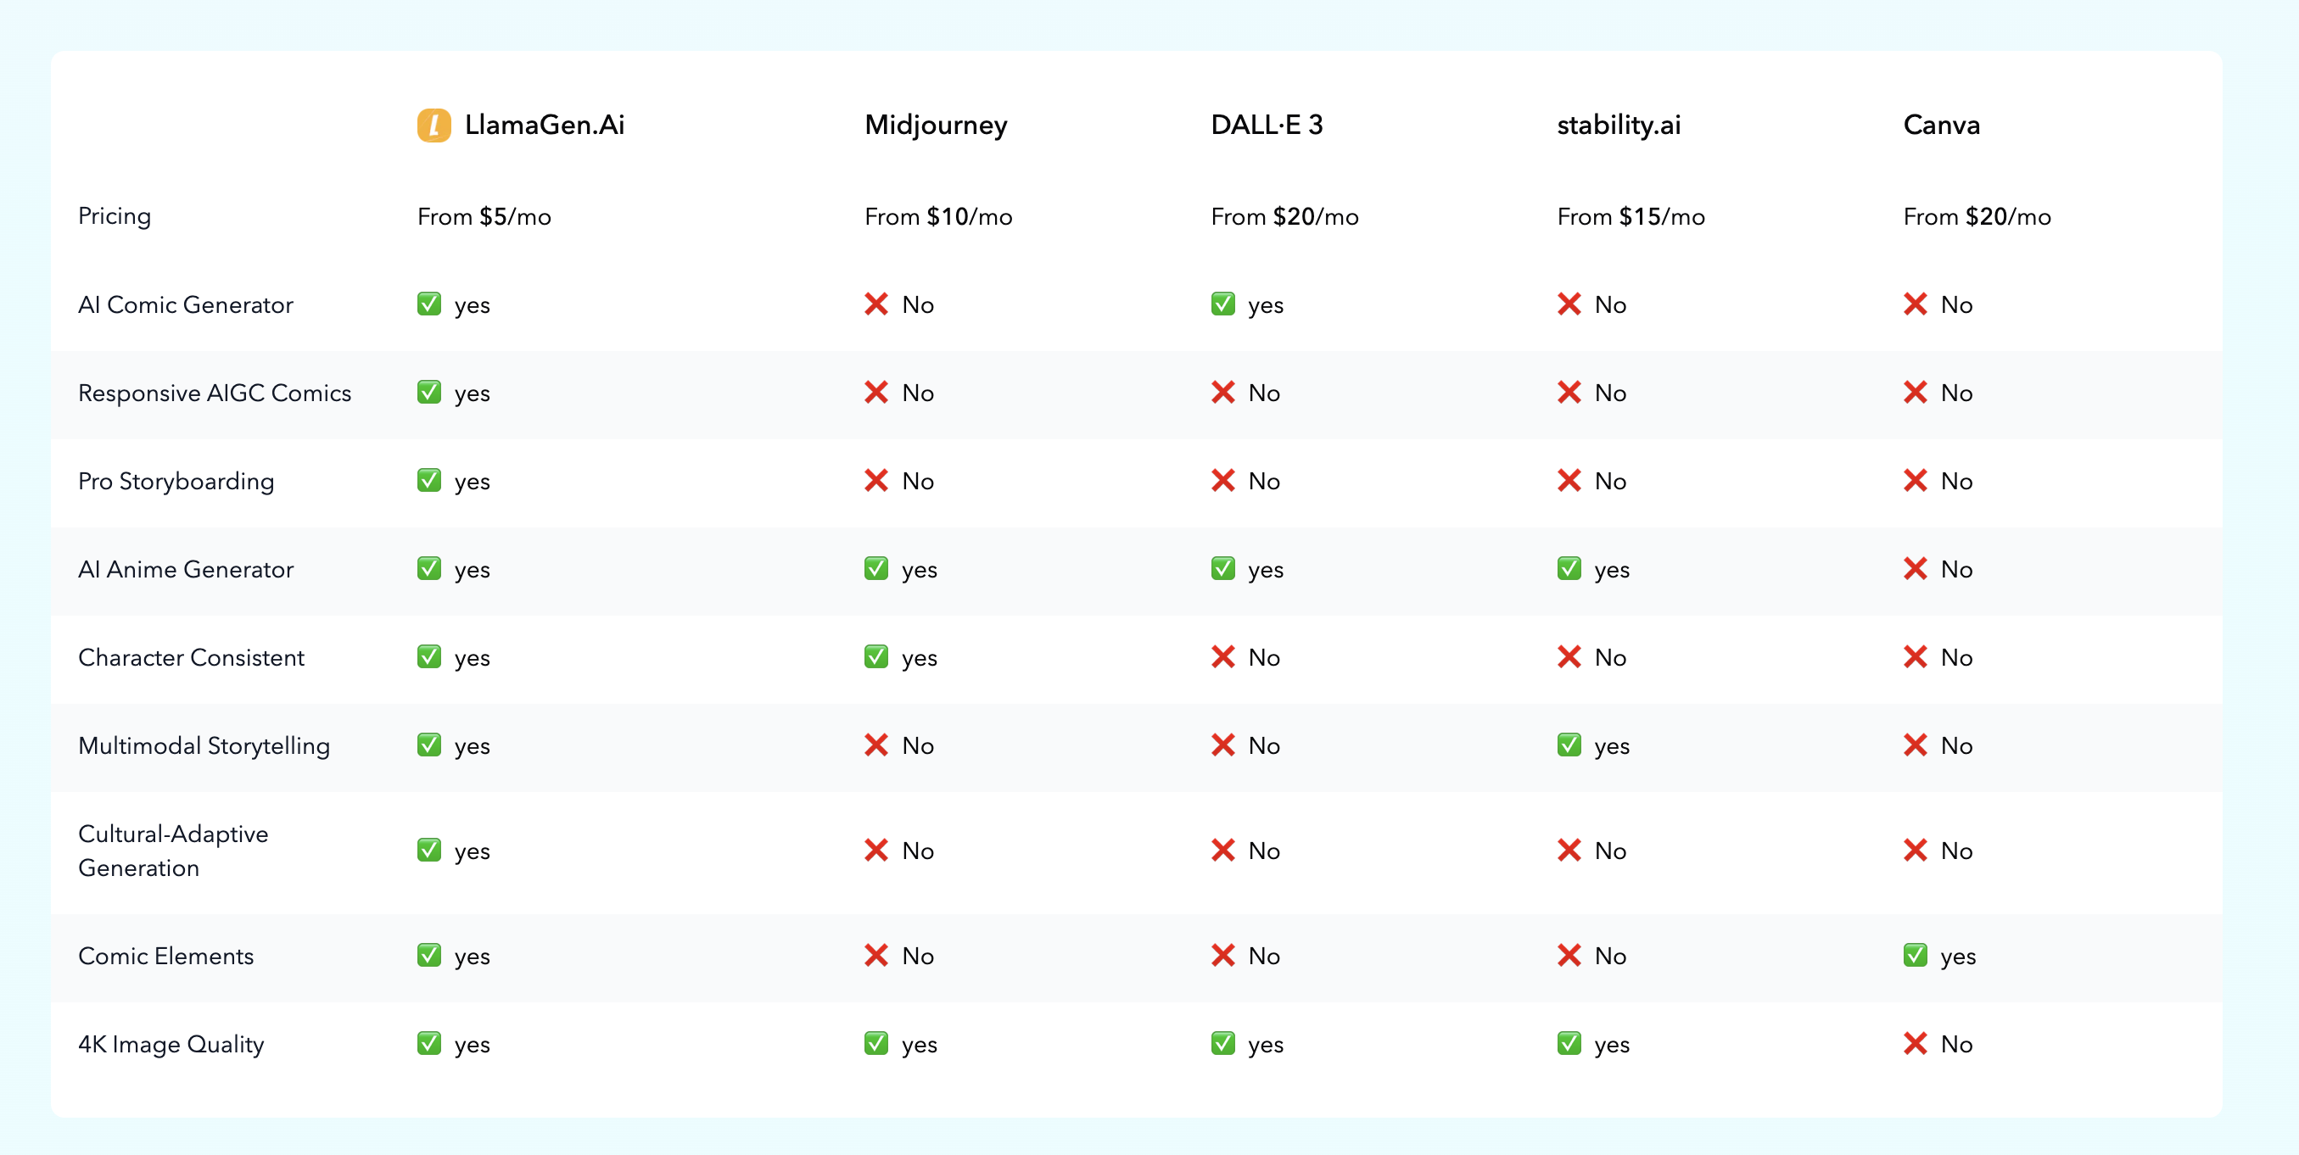Click the Midjourney column header
This screenshot has width=2299, height=1155.
point(936,125)
